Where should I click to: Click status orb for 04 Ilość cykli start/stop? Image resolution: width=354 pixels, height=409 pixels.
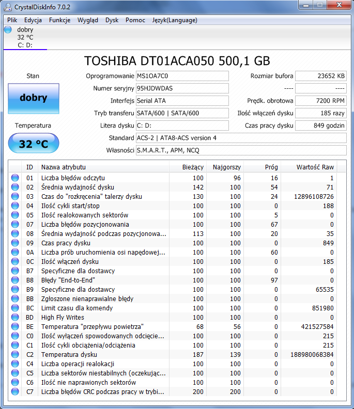coord(15,206)
